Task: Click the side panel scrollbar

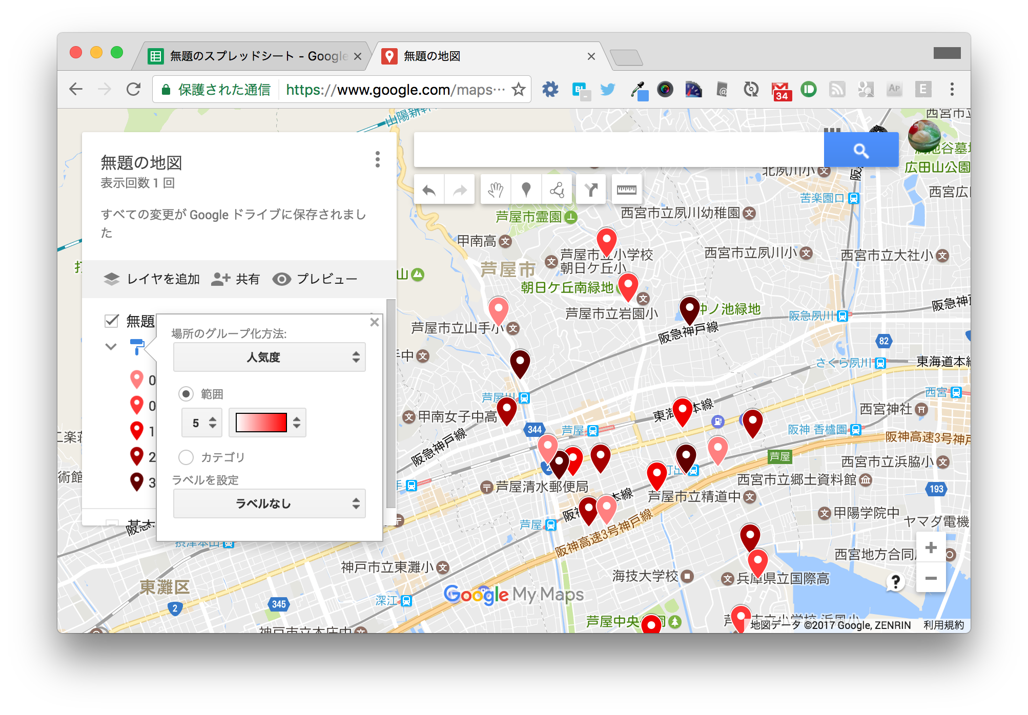Action: pos(391,403)
